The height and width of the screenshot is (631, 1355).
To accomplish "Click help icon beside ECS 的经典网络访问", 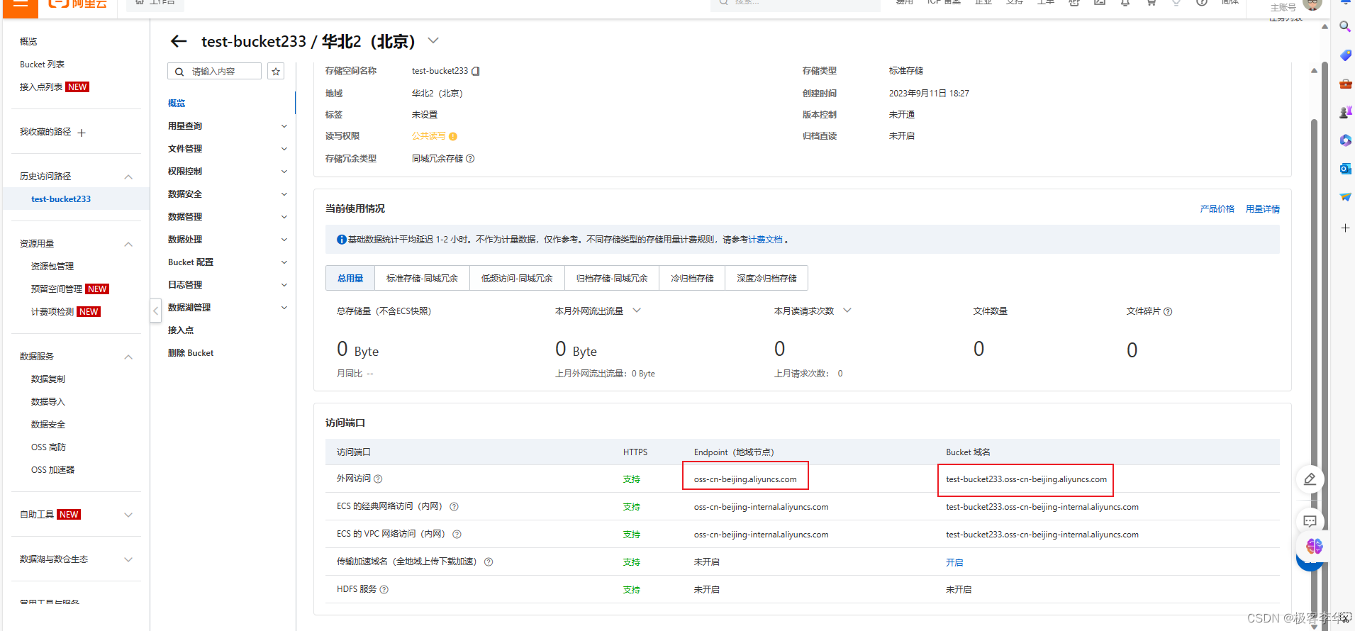I will (x=454, y=507).
